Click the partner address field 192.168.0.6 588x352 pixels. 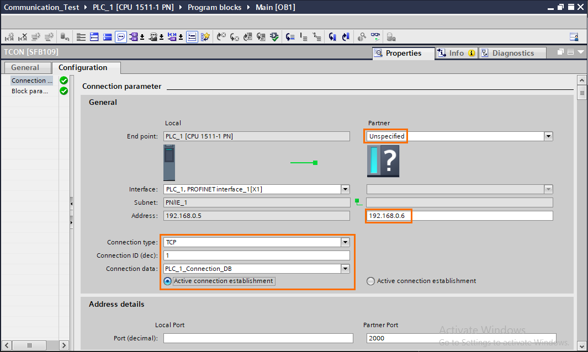pyautogui.click(x=459, y=216)
